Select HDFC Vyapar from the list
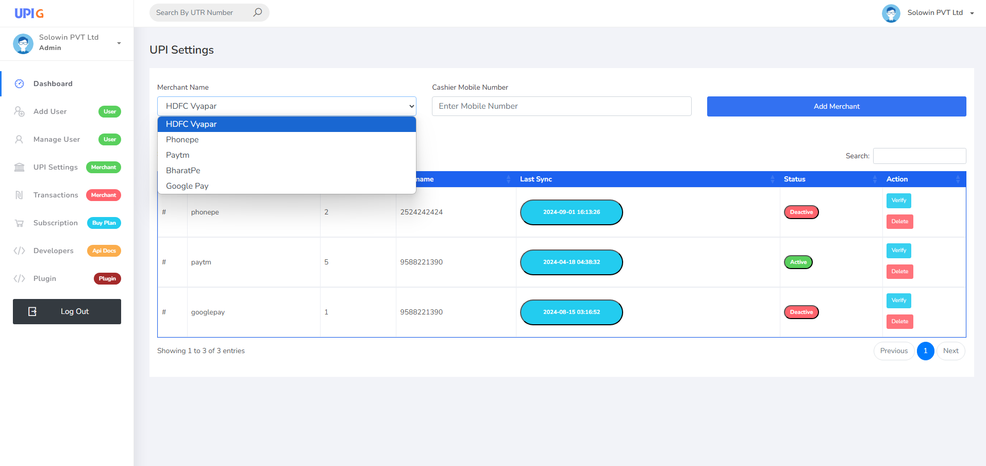Screen dimensions: 986x466 pos(287,124)
